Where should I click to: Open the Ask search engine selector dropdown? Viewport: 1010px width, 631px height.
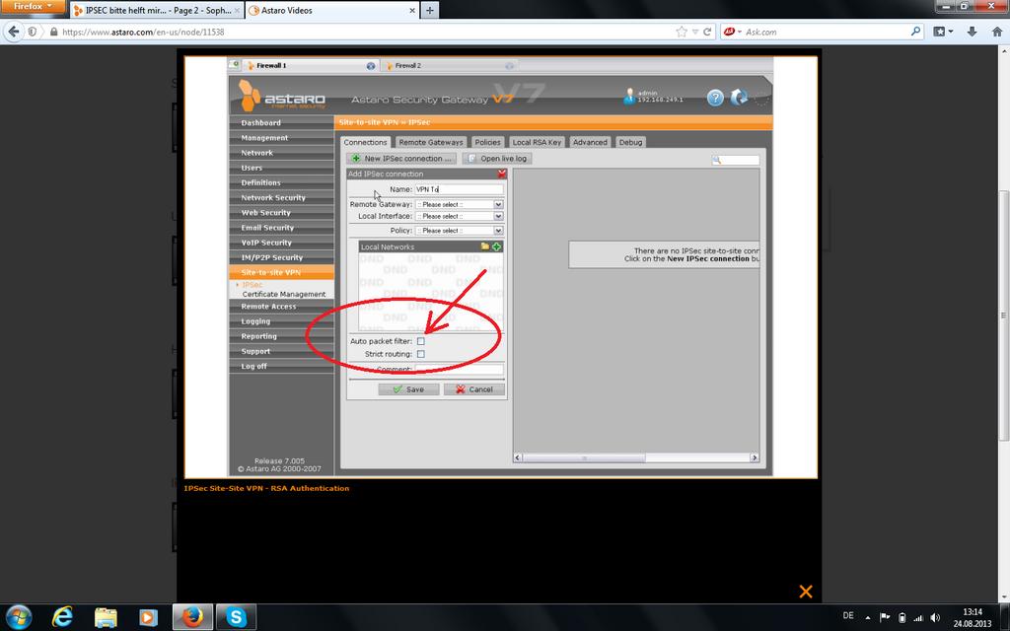point(733,32)
